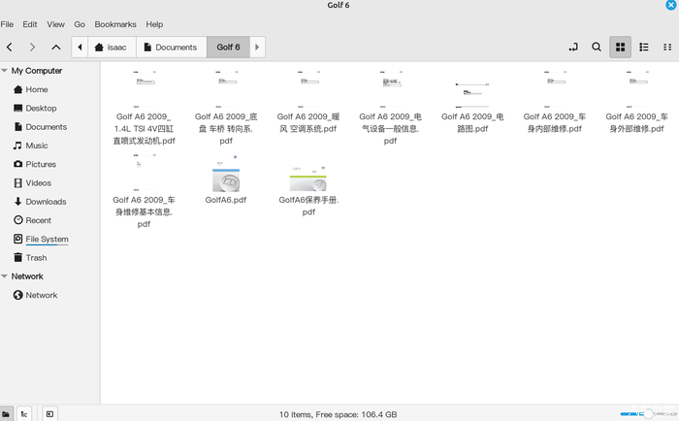Show Places in the sidebar

pyautogui.click(x=7, y=413)
